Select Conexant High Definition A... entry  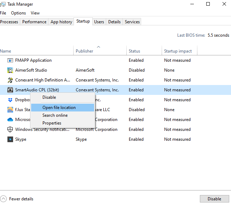(x=42, y=80)
